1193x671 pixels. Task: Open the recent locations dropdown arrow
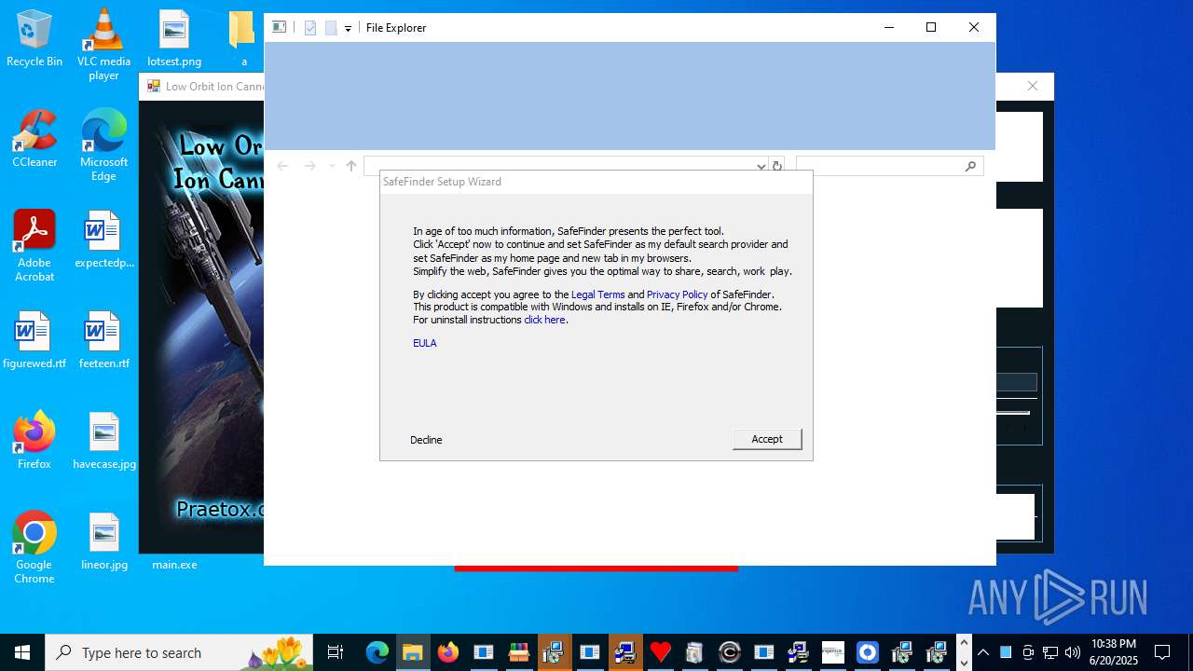coord(331,166)
